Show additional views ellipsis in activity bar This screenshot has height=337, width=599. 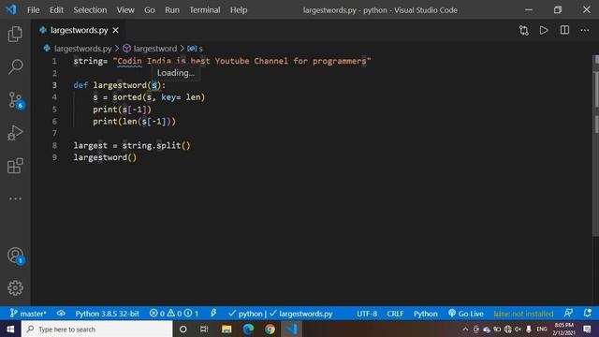[x=15, y=198]
